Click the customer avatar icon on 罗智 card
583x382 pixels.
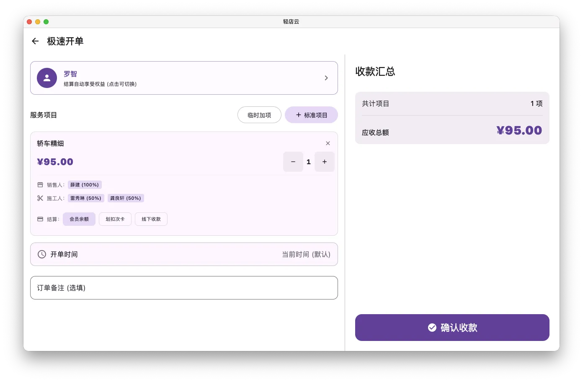(46, 77)
